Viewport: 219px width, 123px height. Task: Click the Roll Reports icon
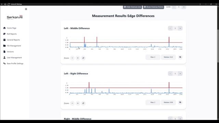pyautogui.click(x=4, y=34)
